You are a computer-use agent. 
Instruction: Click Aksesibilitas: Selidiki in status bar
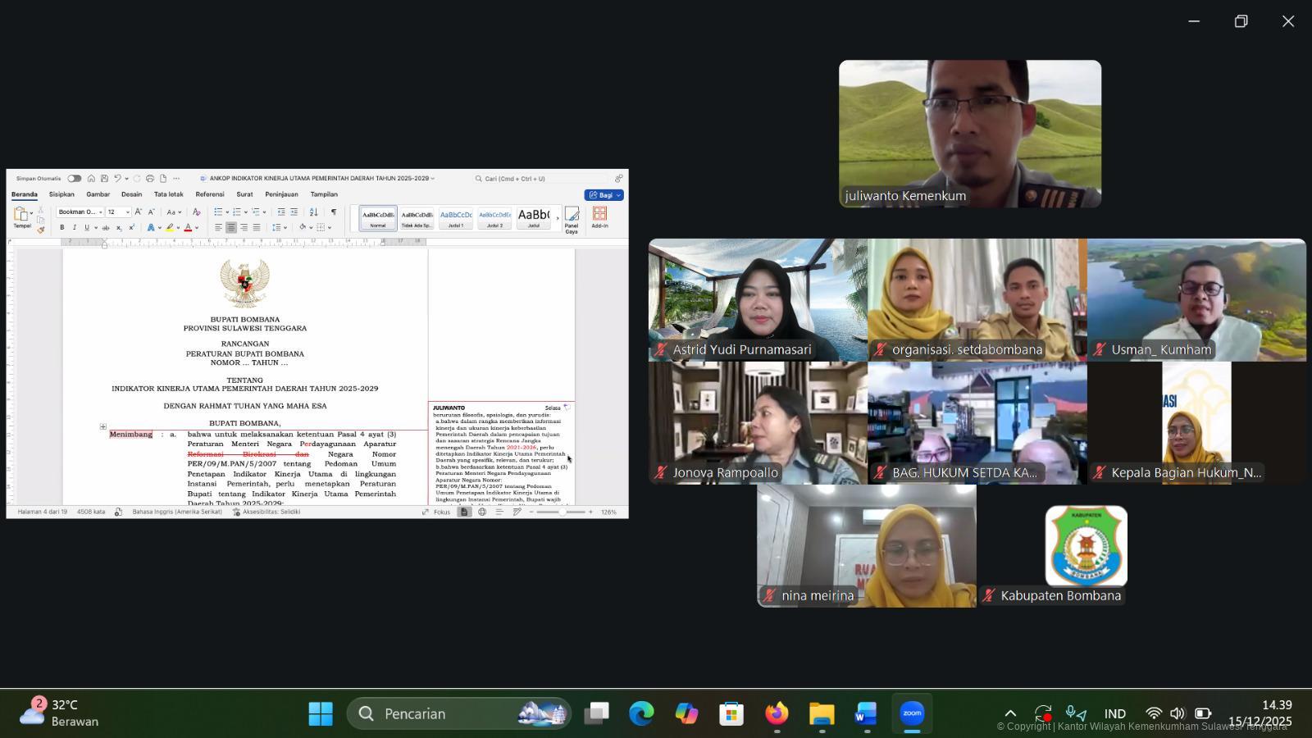pos(266,512)
